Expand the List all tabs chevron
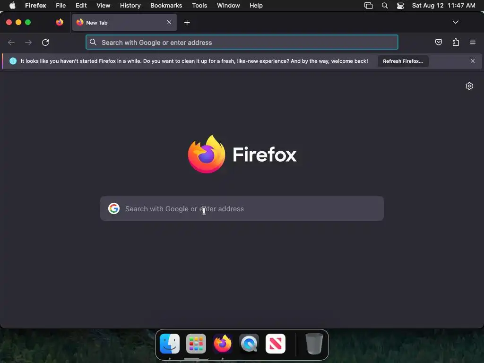 (455, 22)
